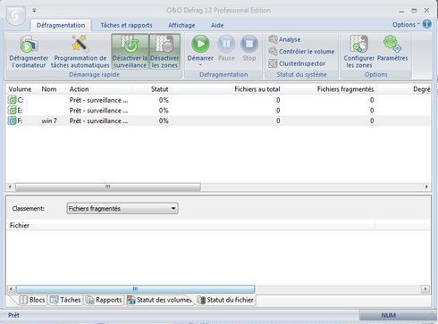The image size is (438, 324).
Task: Sort by Fichiers au total header
Action: click(257, 89)
